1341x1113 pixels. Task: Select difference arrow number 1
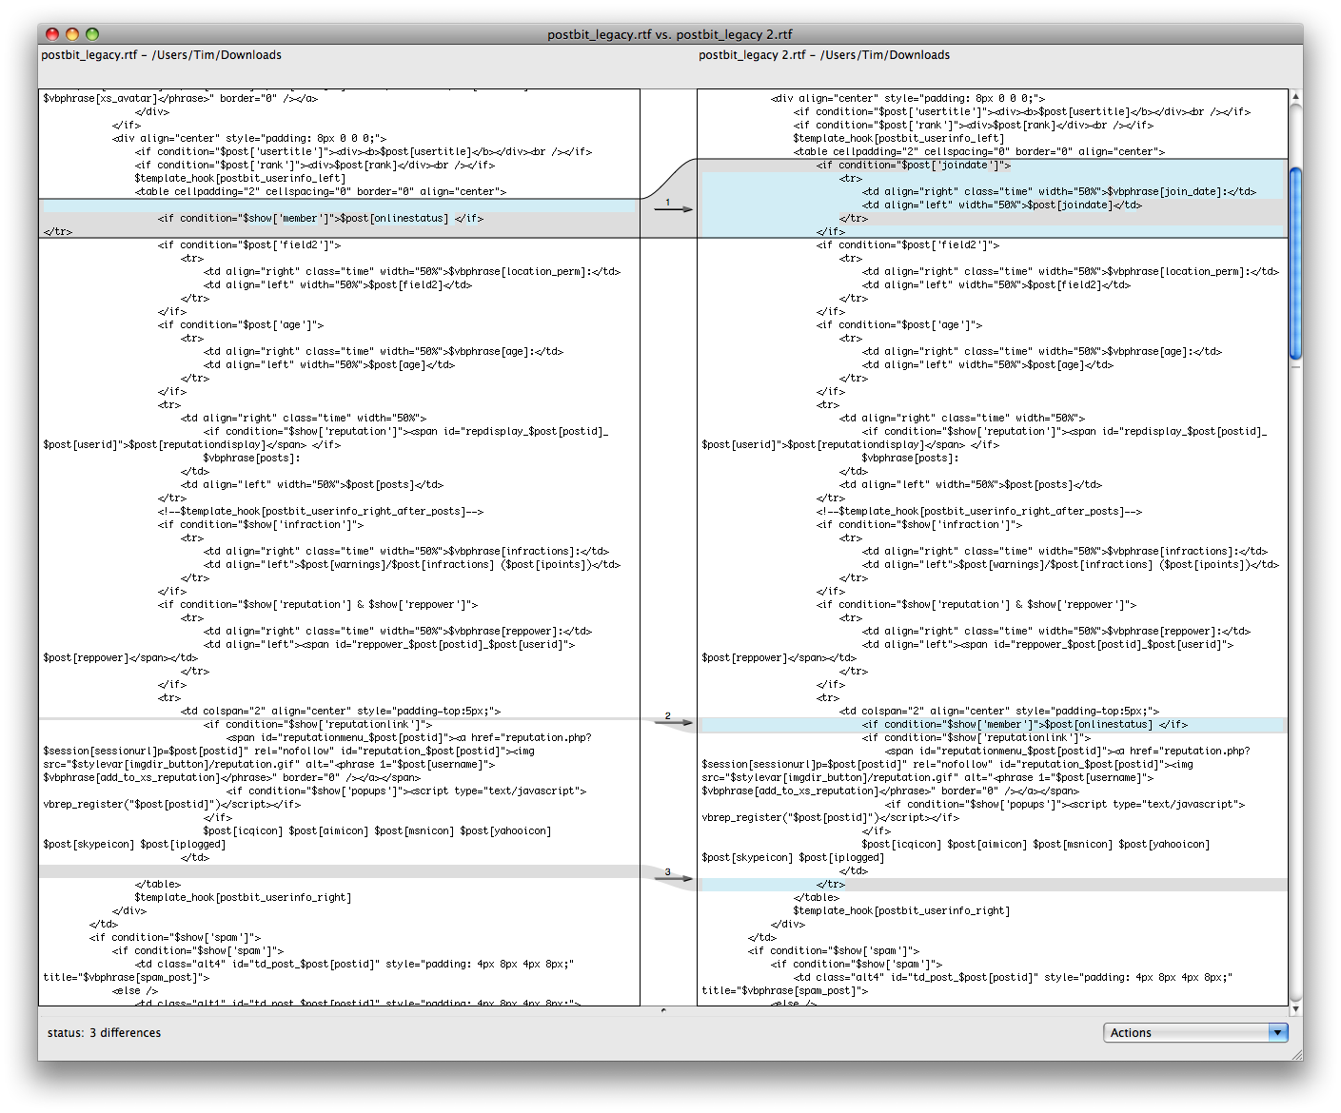click(673, 208)
